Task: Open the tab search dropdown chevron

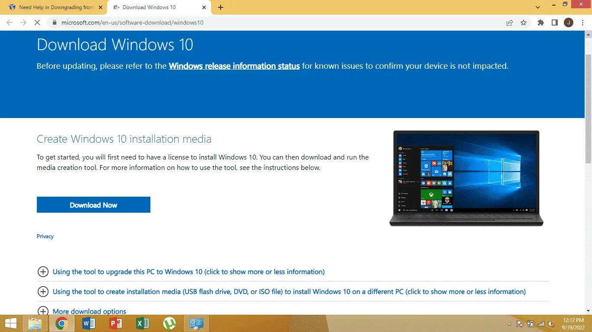Action: tap(538, 7)
